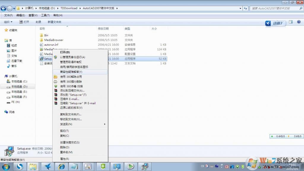Click the Forward navigation arrow
This screenshot has width=304, height=171.
pos(9,8)
